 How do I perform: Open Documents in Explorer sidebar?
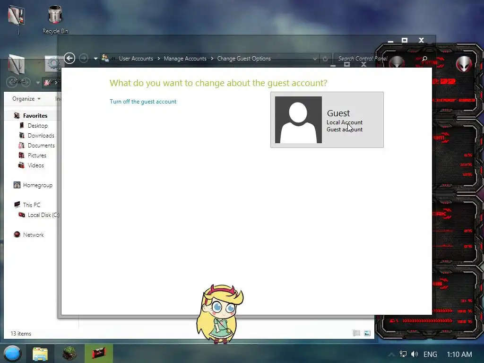[42, 146]
